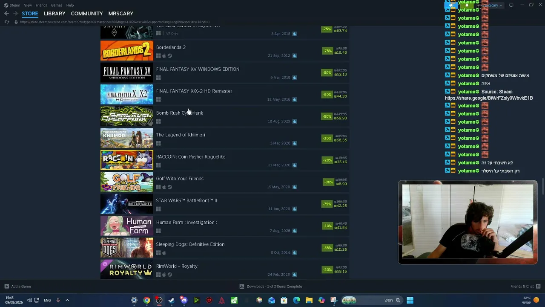
Task: Open the Help menu
Action: tap(70, 5)
